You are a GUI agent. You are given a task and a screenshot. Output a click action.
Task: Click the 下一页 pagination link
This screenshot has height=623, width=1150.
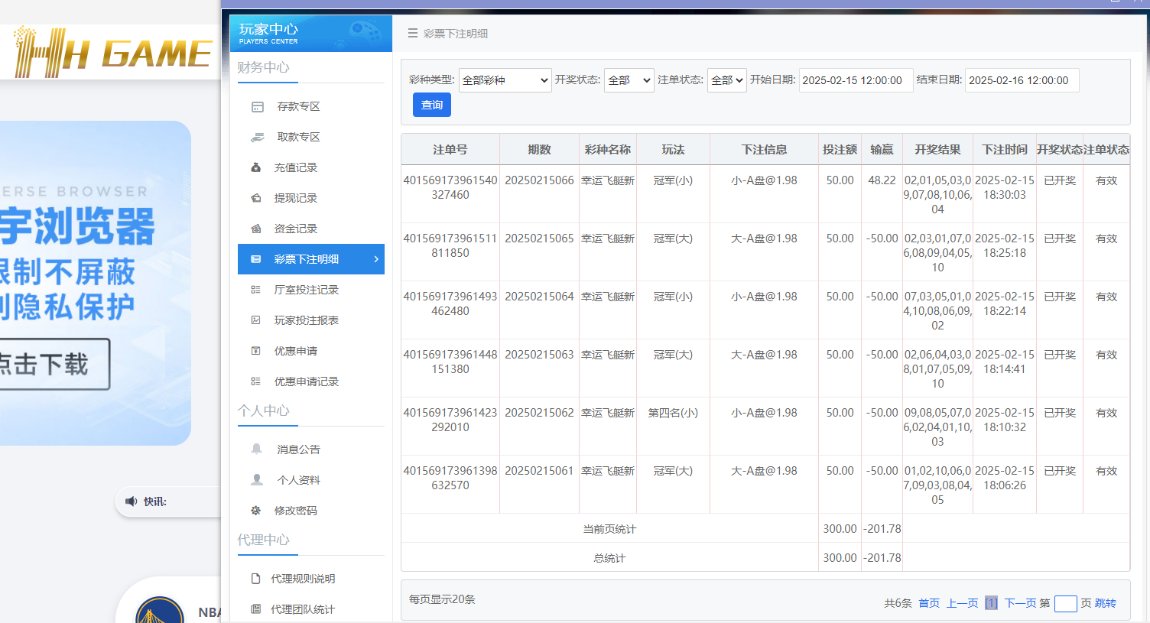(x=1020, y=603)
